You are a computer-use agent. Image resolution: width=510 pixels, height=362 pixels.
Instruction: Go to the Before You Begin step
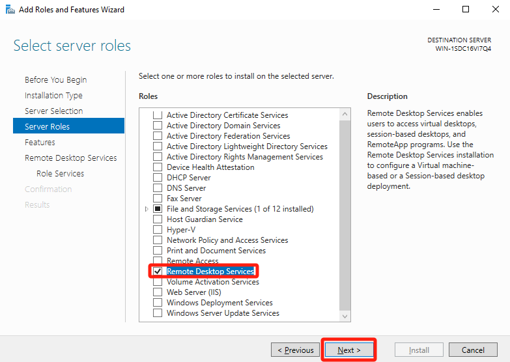point(55,80)
